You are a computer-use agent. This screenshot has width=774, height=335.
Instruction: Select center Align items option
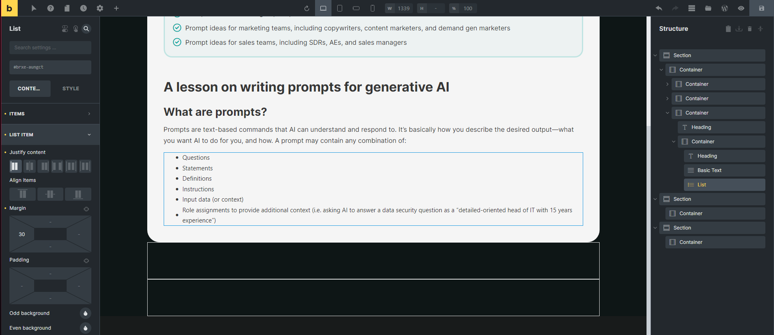tap(50, 194)
